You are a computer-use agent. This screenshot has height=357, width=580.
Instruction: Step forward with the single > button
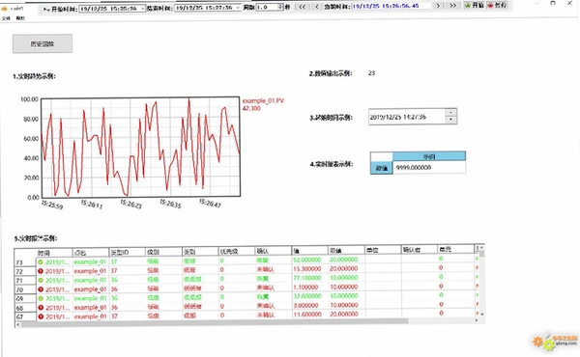438,6
